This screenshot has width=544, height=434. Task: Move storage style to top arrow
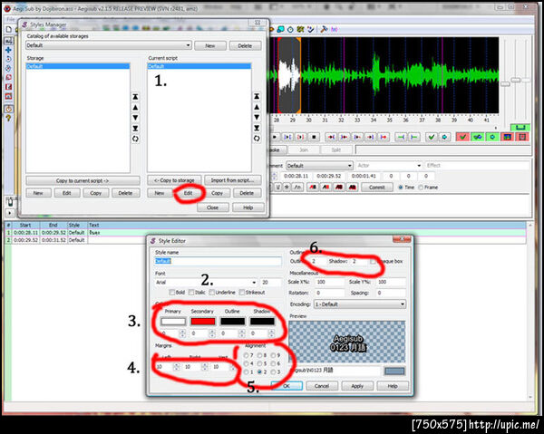(x=135, y=97)
